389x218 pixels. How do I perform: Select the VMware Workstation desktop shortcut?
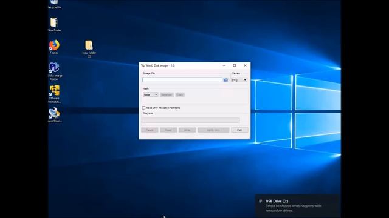[54, 94]
